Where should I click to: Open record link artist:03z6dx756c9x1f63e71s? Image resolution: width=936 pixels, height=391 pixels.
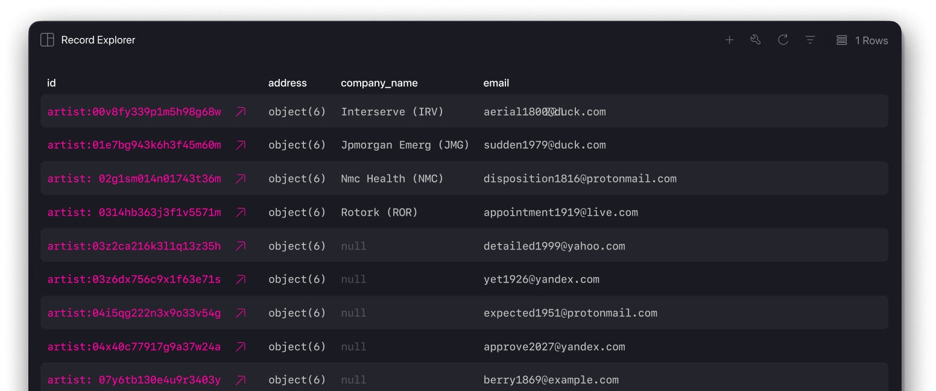coord(134,280)
